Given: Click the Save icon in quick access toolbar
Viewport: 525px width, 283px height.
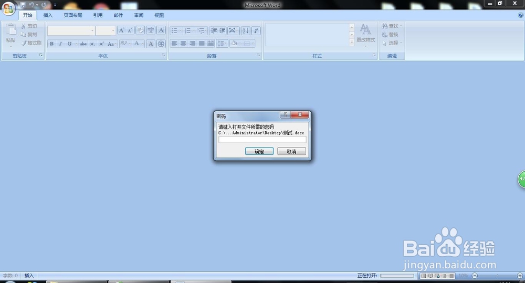Looking at the screenshot, I should 23,5.
